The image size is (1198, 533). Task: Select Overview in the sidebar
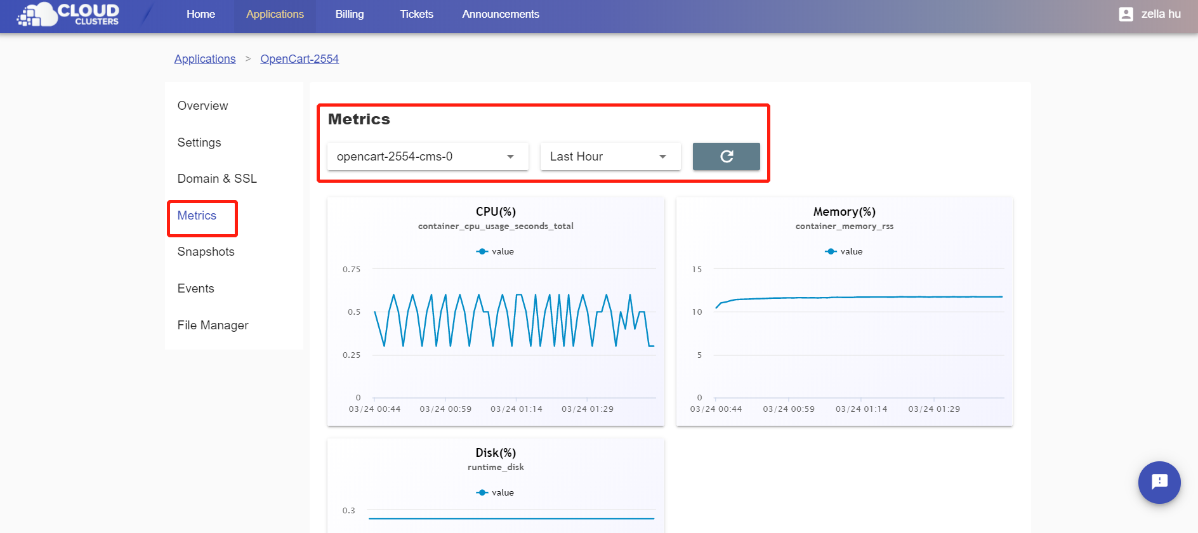(202, 106)
